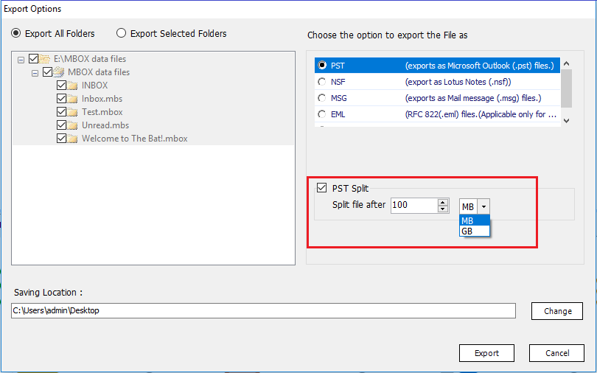The height and width of the screenshot is (373, 597).
Task: Toggle the INBOX folder checkbox
Action: pyautogui.click(x=61, y=85)
